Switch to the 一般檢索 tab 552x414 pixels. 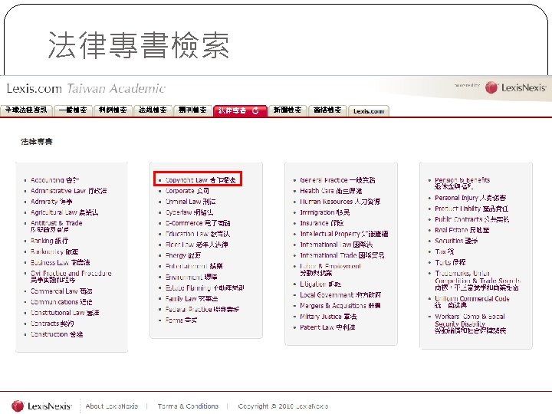coord(73,110)
